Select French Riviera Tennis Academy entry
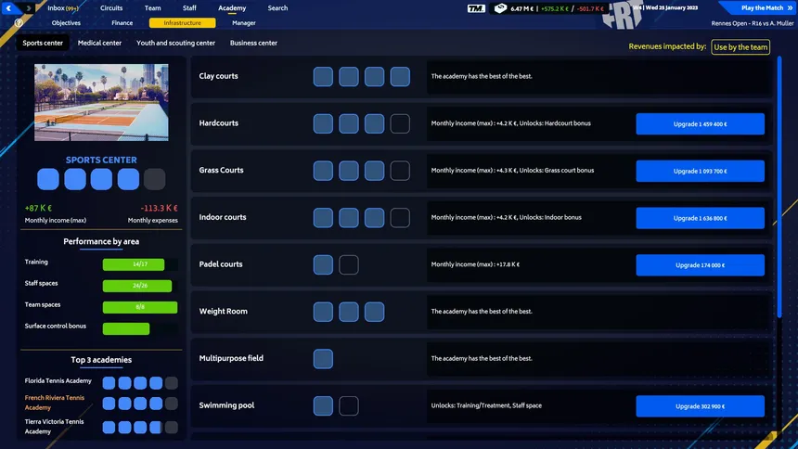 [x=55, y=403]
